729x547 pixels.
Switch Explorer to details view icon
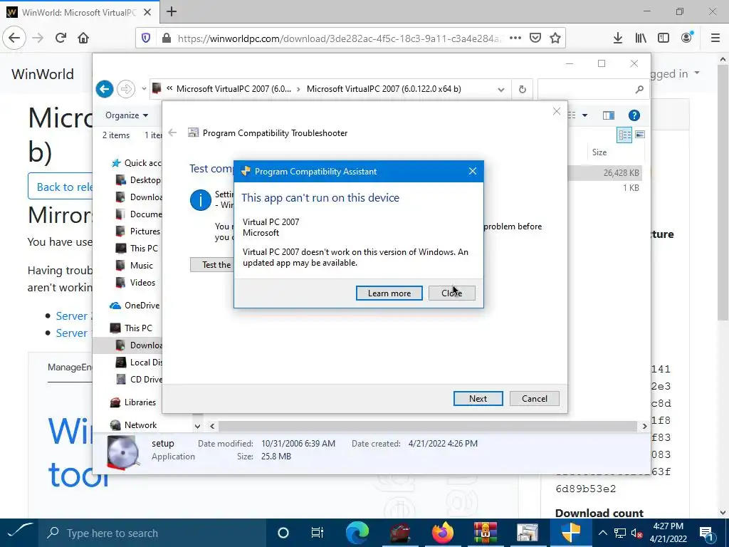[x=624, y=135]
